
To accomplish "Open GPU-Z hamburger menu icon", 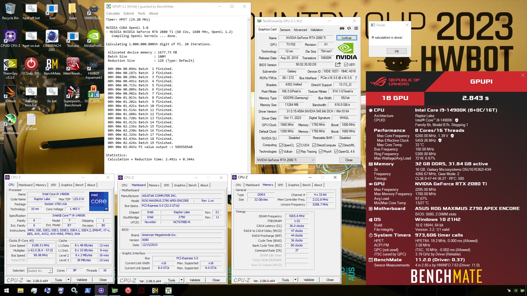I will tap(356, 28).
